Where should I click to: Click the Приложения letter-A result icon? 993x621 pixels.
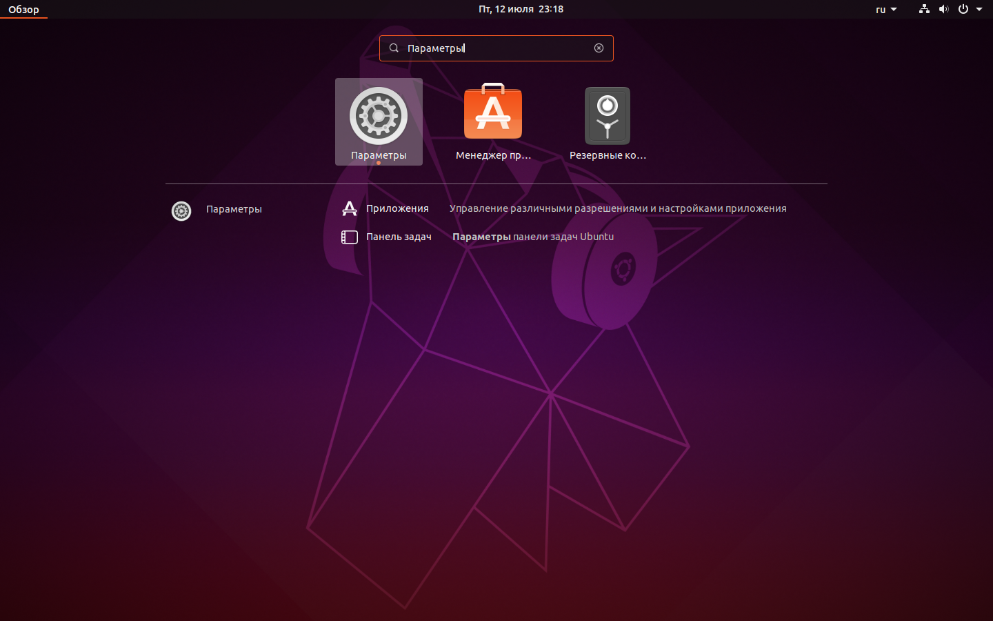350,208
